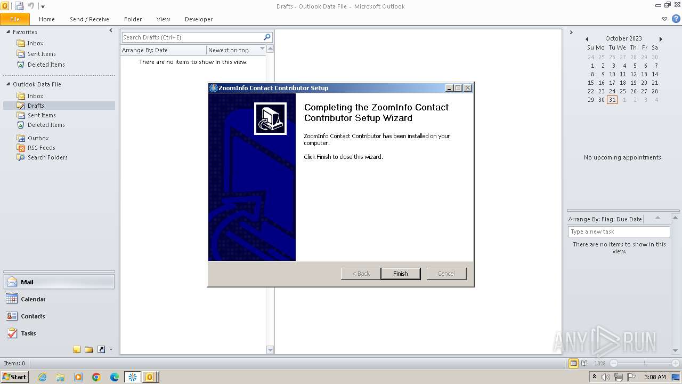The width and height of the screenshot is (682, 384).
Task: Select the Outlook taskbar button
Action: tap(150, 377)
